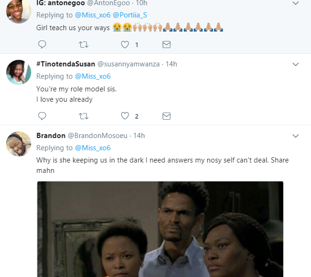Open Brandon's profile avatar
This screenshot has width=311, height=277.
click(19, 143)
